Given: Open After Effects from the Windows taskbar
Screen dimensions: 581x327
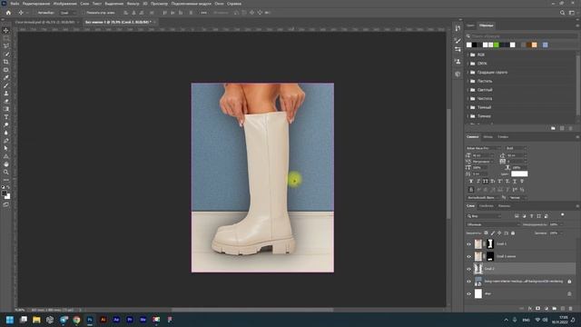Looking at the screenshot, I should pos(116,320).
